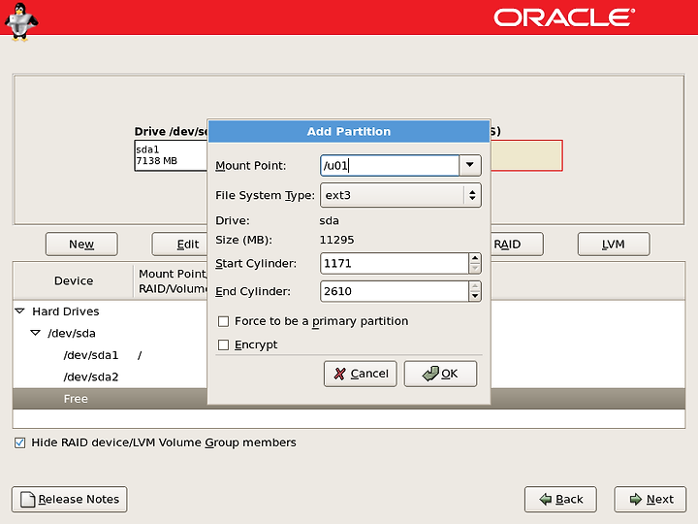
Task: Decrease the End Cylinder value
Action: coord(475,296)
